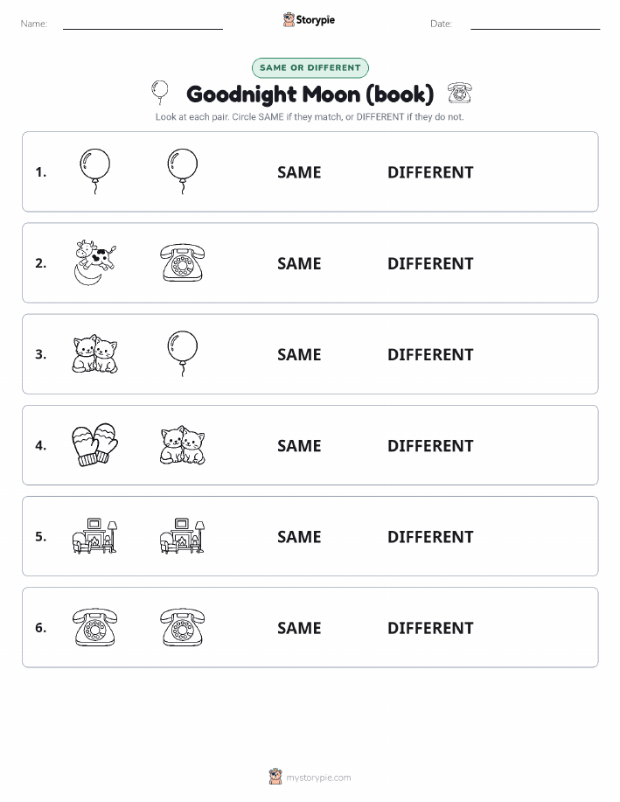
Task: Click the Name line at top
Action: (143, 24)
